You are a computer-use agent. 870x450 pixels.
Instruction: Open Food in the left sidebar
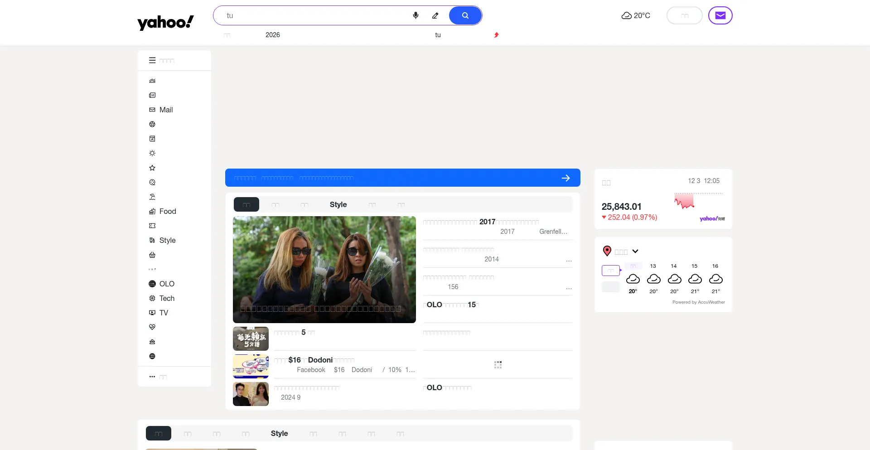coord(167,211)
